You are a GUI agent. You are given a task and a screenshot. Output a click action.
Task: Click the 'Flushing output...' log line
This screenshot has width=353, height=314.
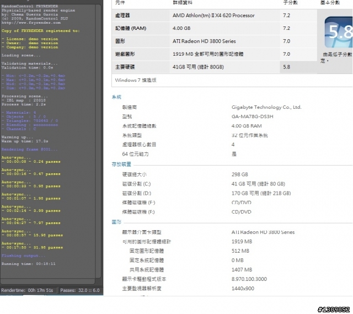coord(23,256)
